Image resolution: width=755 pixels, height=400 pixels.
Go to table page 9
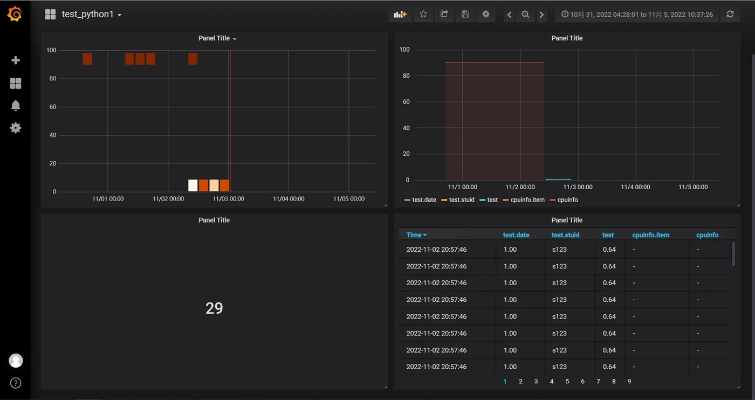(629, 382)
